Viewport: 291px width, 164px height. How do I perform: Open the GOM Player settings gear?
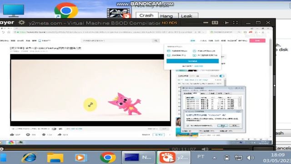pyautogui.click(x=21, y=23)
